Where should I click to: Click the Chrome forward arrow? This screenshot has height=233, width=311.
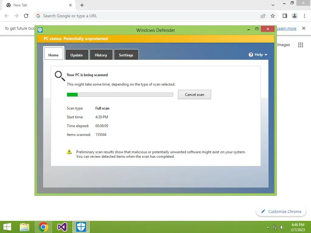coord(16,16)
